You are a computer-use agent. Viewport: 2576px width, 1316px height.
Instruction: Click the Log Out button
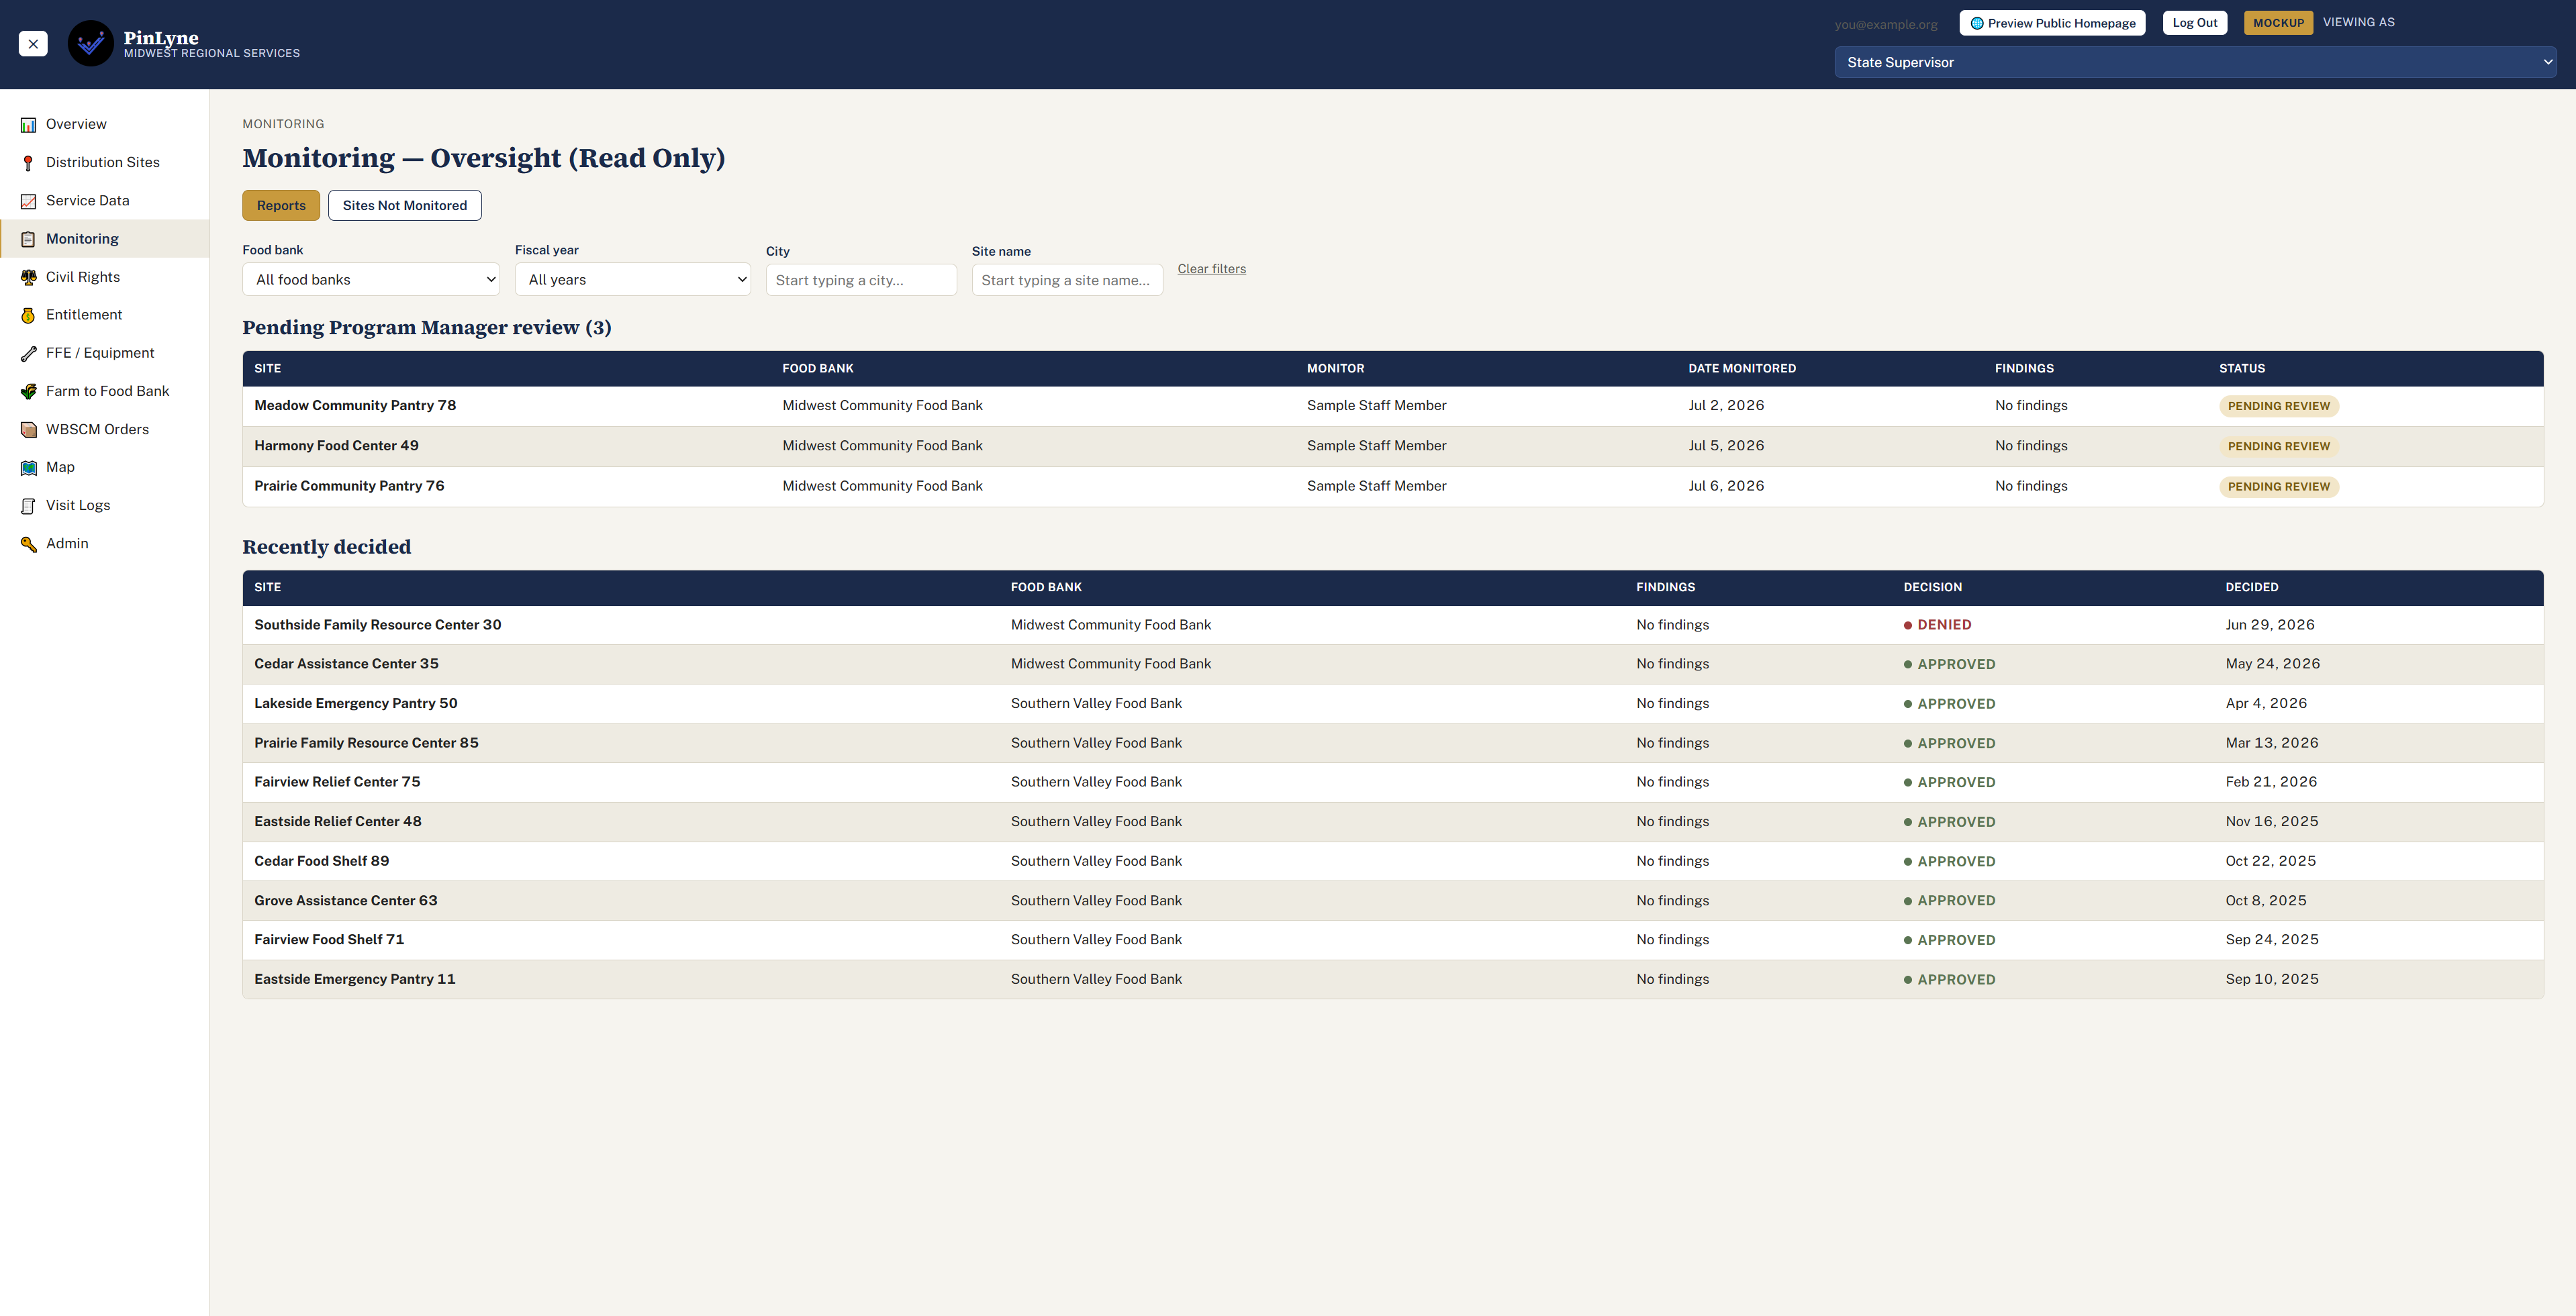(2194, 23)
